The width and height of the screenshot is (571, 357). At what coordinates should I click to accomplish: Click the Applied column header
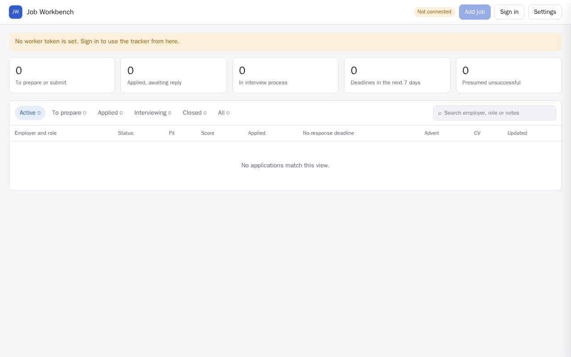pyautogui.click(x=257, y=133)
